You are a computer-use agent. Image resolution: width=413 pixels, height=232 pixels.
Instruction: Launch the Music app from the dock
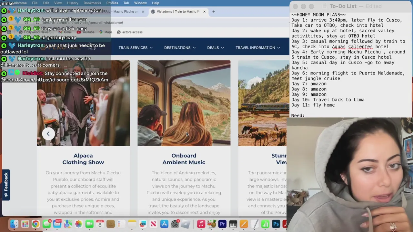pos(201,224)
